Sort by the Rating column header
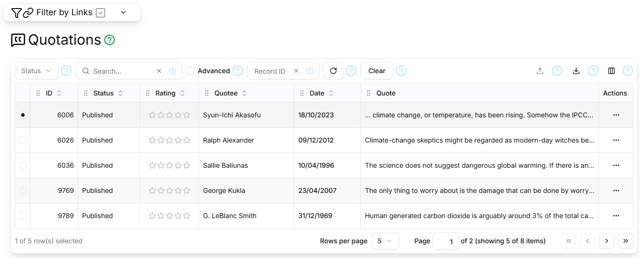The image size is (641, 258). pos(170,93)
